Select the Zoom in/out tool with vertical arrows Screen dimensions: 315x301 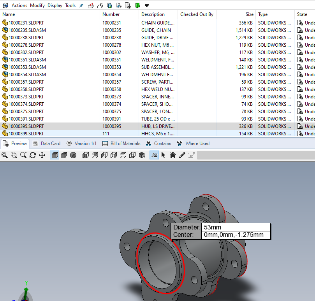pyautogui.click(x=23, y=155)
